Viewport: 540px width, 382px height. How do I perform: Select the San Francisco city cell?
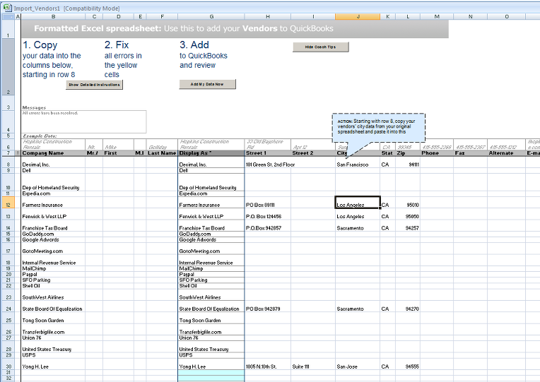[358, 165]
